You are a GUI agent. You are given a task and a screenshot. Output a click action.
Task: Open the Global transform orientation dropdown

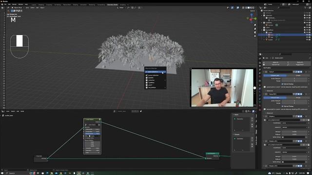click(121, 8)
